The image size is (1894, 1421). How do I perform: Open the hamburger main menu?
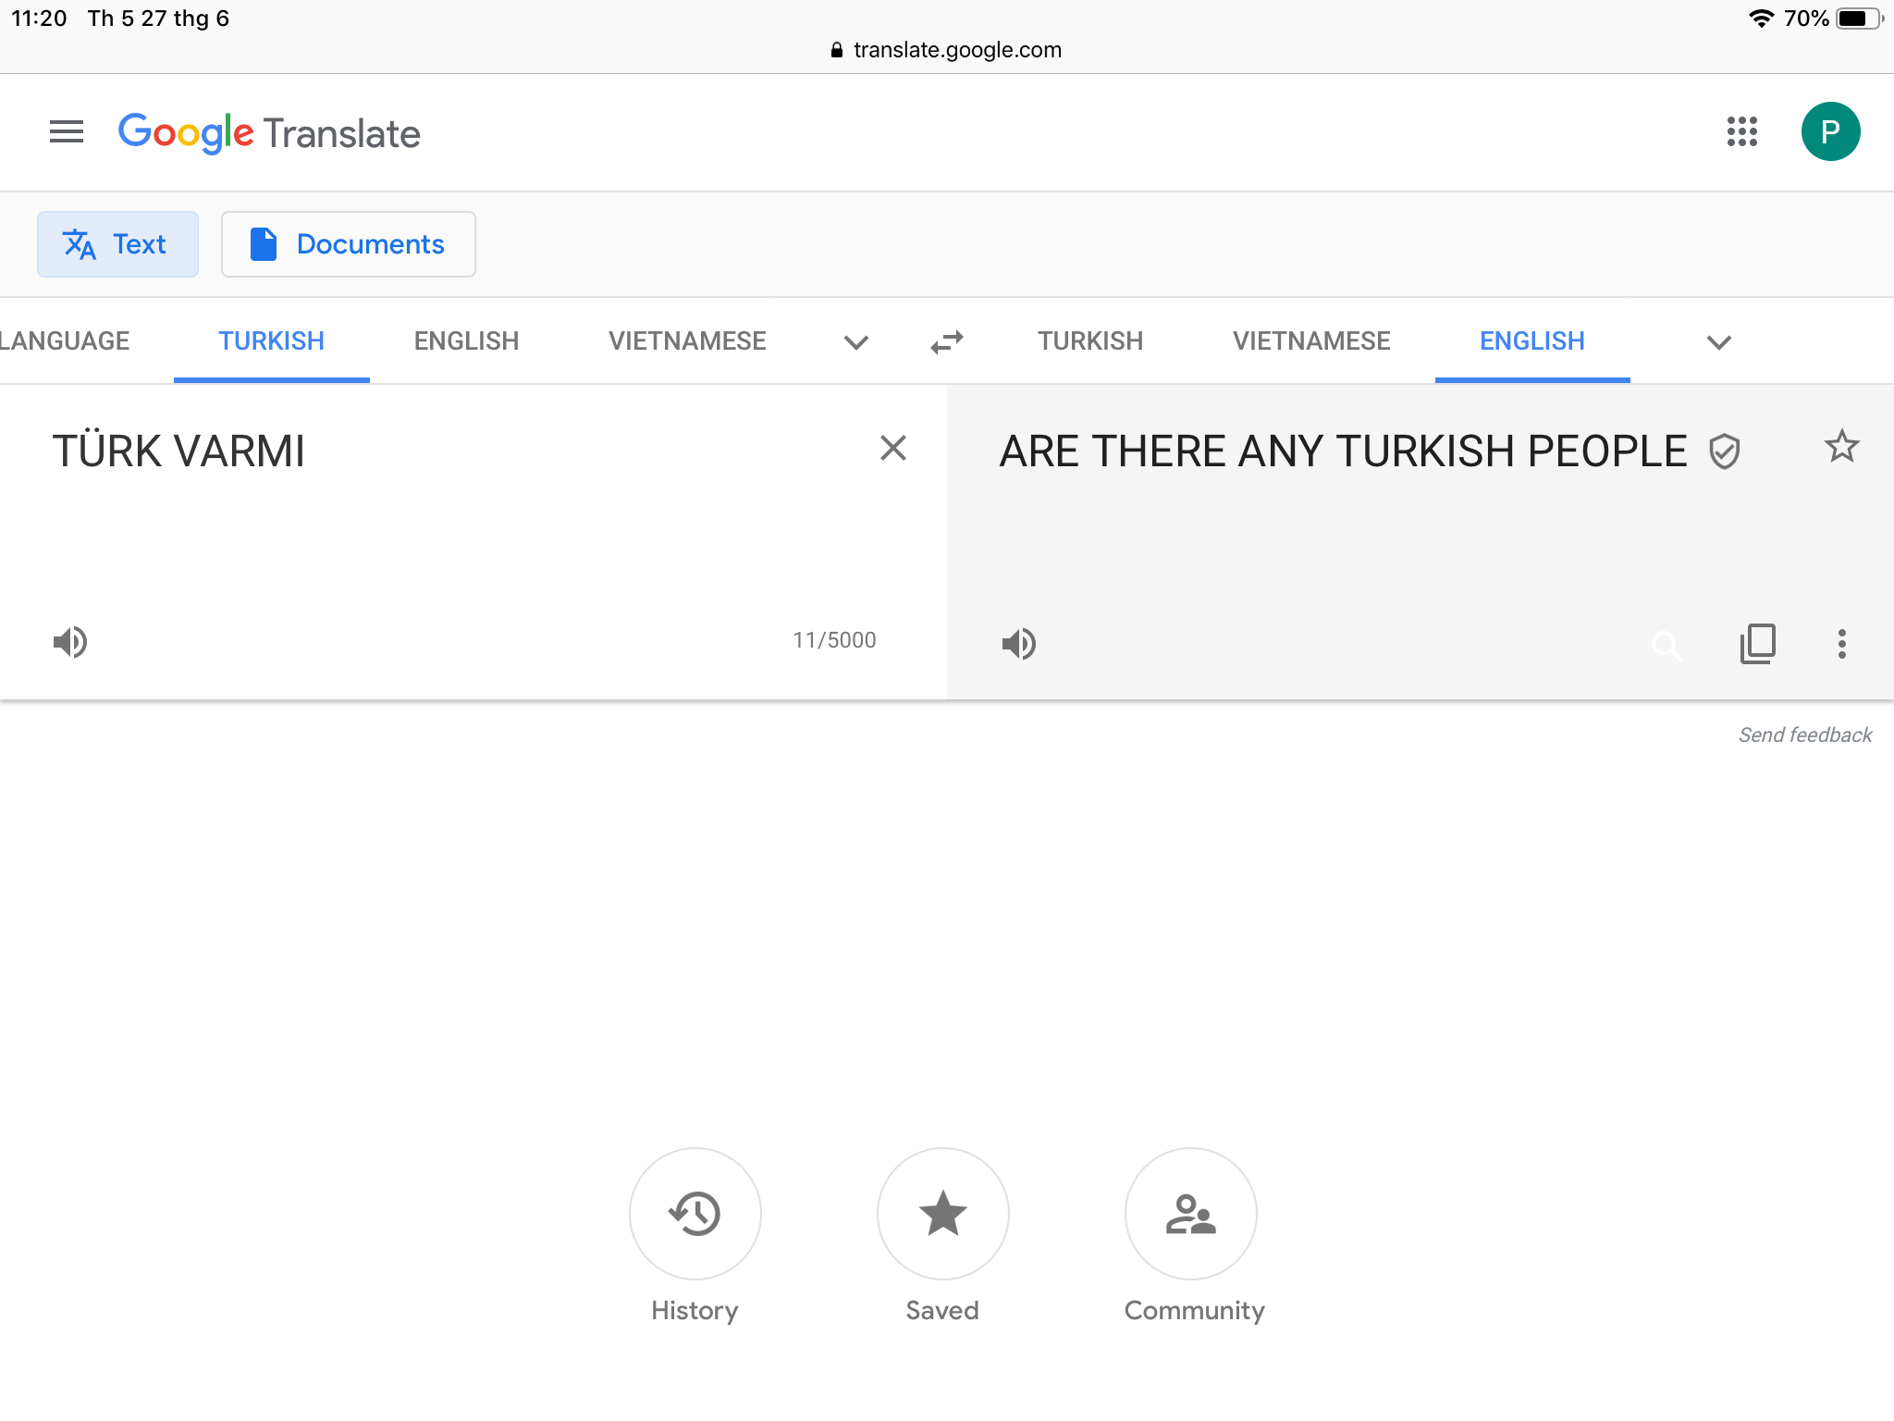point(67,131)
